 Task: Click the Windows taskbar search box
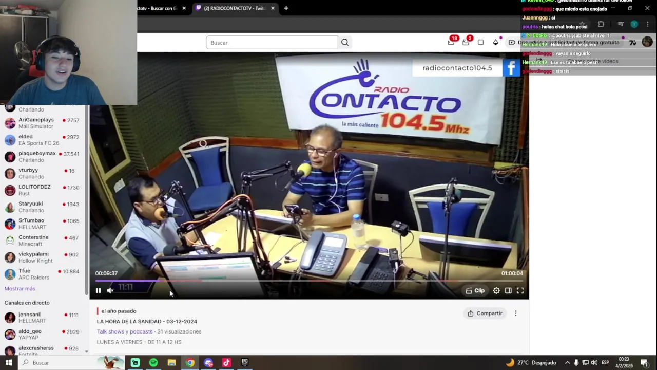72,363
